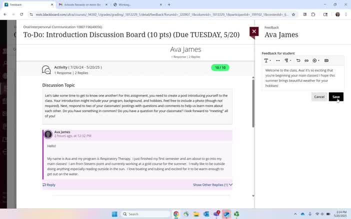Click the record video feedback icon
Image resolution: width=351 pixels, height=219 pixels.
point(326,60)
